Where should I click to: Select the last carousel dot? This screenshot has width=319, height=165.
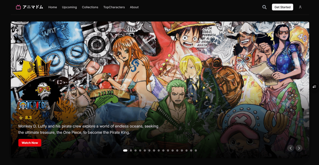(196, 150)
